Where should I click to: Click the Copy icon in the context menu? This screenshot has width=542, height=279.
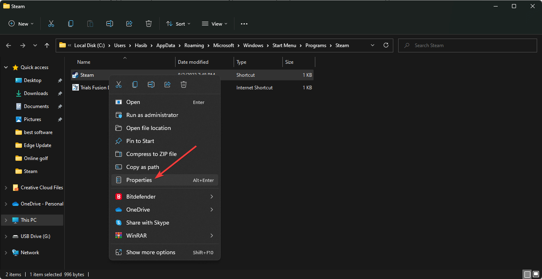point(135,84)
